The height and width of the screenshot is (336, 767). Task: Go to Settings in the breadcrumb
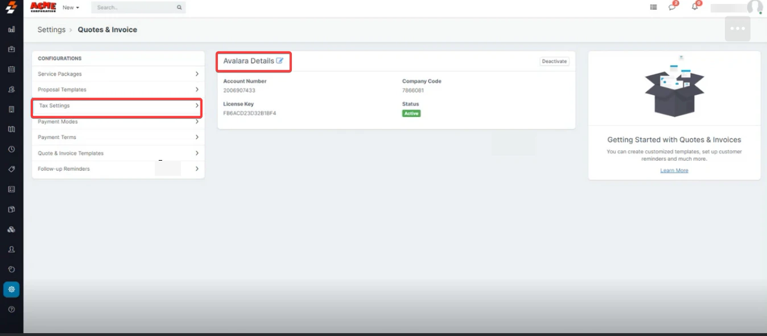pyautogui.click(x=51, y=30)
